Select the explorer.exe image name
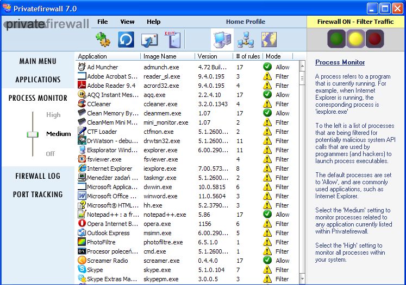The width and height of the screenshot is (406, 285). 160,150
